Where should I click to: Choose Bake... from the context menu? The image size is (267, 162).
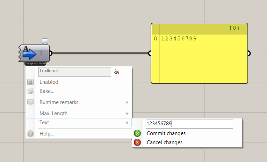(47, 91)
